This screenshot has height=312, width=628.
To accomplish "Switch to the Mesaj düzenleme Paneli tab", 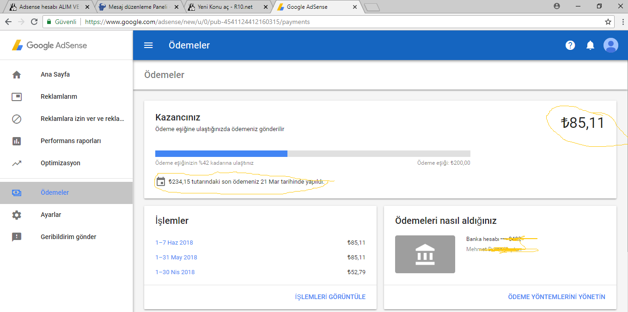I will click(138, 7).
